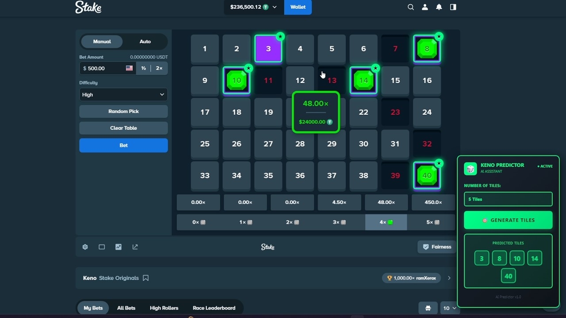Click the Keno Predictor dice icon
This screenshot has height=318, width=566.
pyautogui.click(x=470, y=169)
